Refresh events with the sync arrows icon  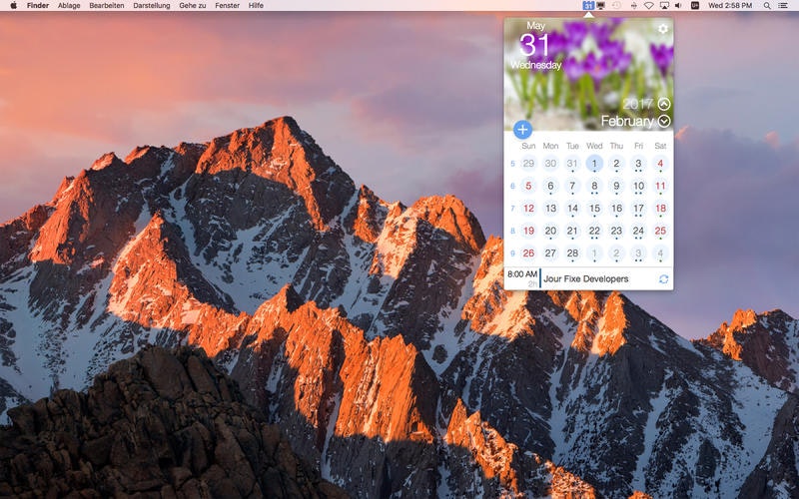(663, 279)
